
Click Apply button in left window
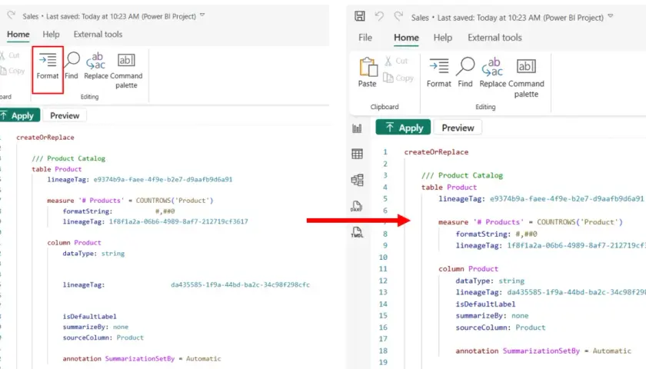pyautogui.click(x=20, y=115)
